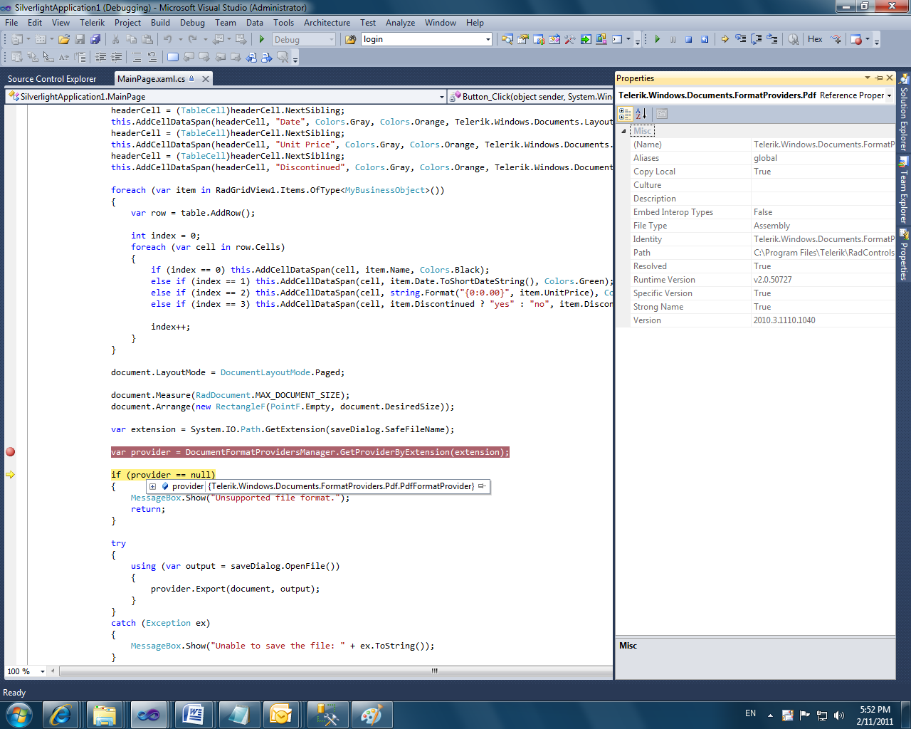This screenshot has height=729, width=911.
Task: Open the editor zoom level dropdown
Action: point(42,671)
